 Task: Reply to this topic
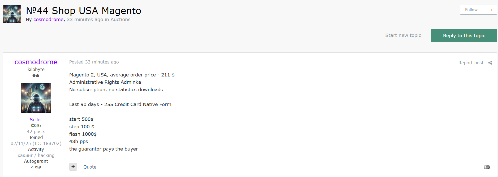464,35
